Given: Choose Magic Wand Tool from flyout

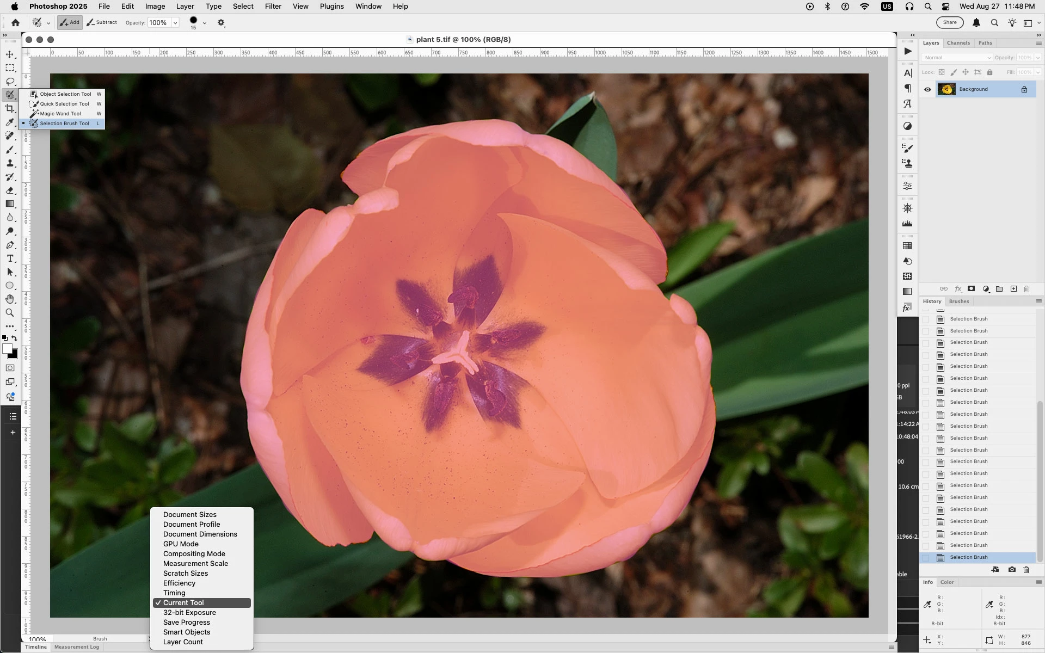Looking at the screenshot, I should (60, 114).
